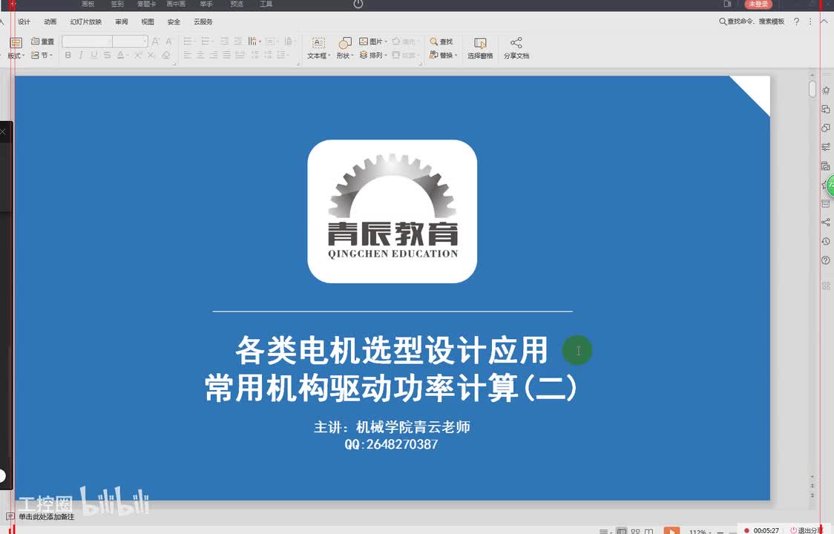Click the vertical scrollbar thumb

(812, 88)
